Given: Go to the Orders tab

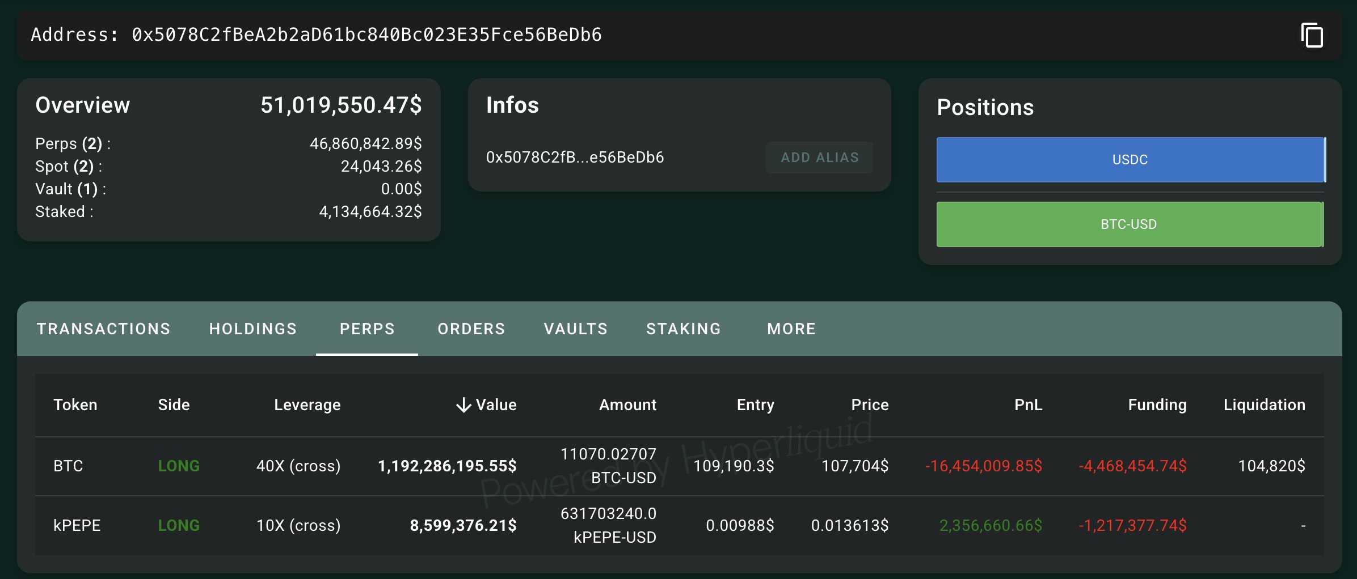Looking at the screenshot, I should coord(471,329).
